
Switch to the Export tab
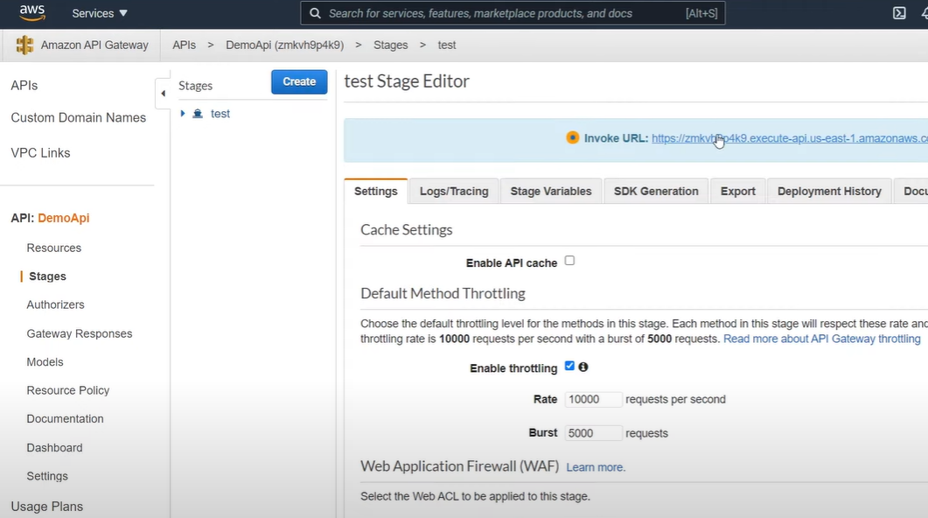737,192
